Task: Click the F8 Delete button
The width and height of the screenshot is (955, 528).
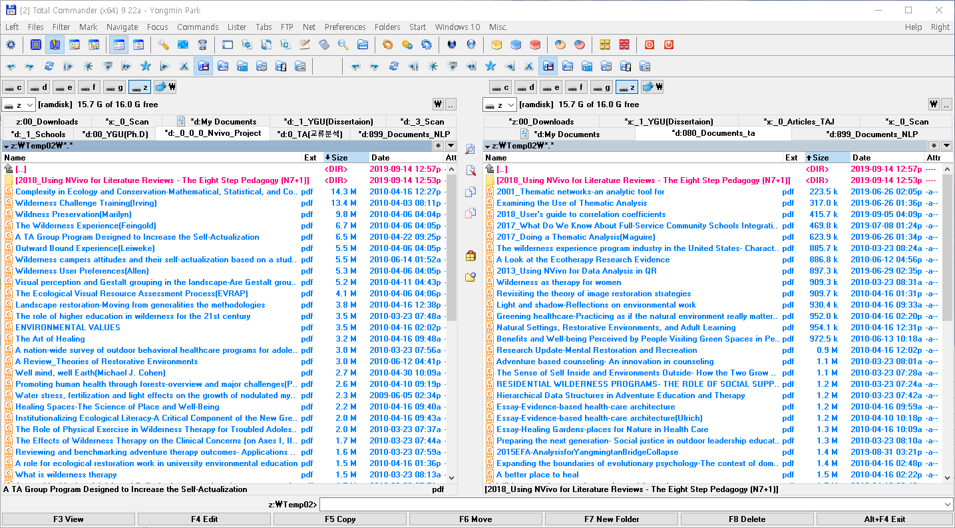Action: (x=747, y=519)
